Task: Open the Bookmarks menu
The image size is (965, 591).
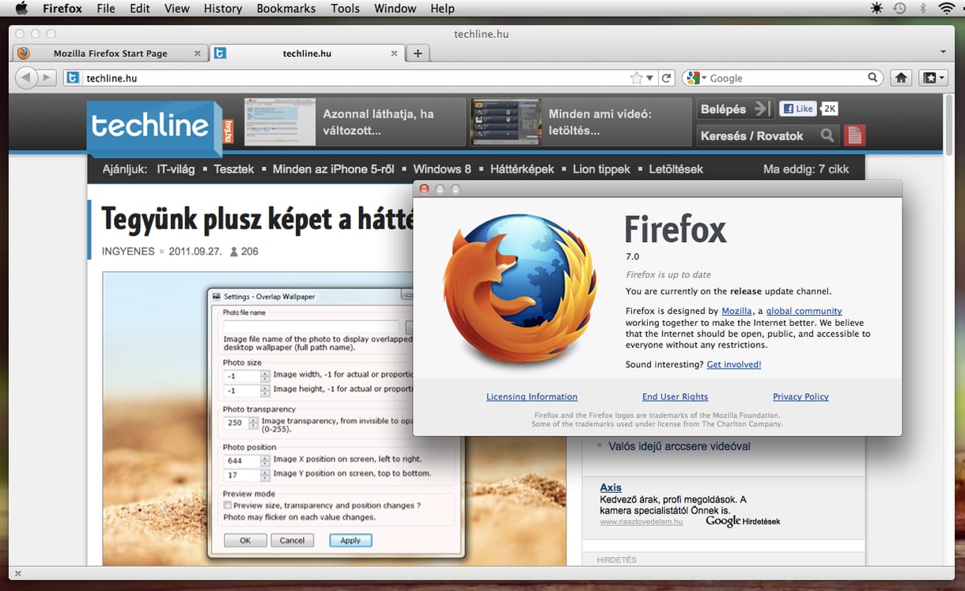Action: tap(286, 9)
